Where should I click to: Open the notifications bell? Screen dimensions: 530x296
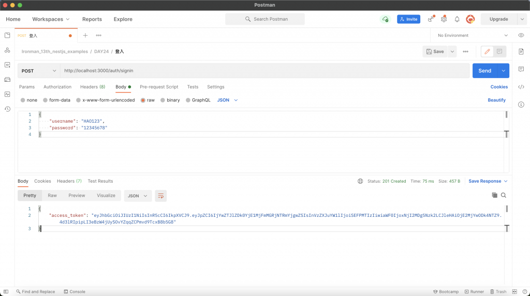click(x=457, y=19)
